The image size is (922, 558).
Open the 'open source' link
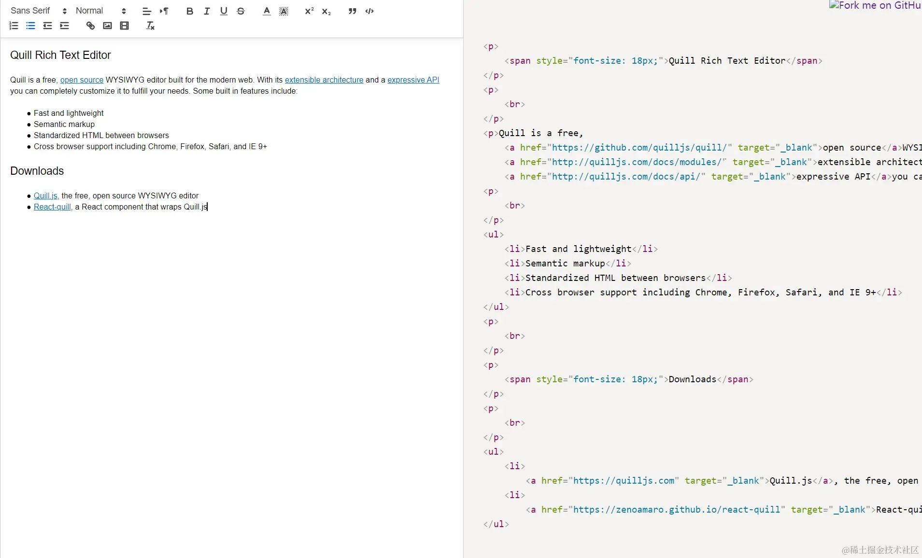point(82,80)
